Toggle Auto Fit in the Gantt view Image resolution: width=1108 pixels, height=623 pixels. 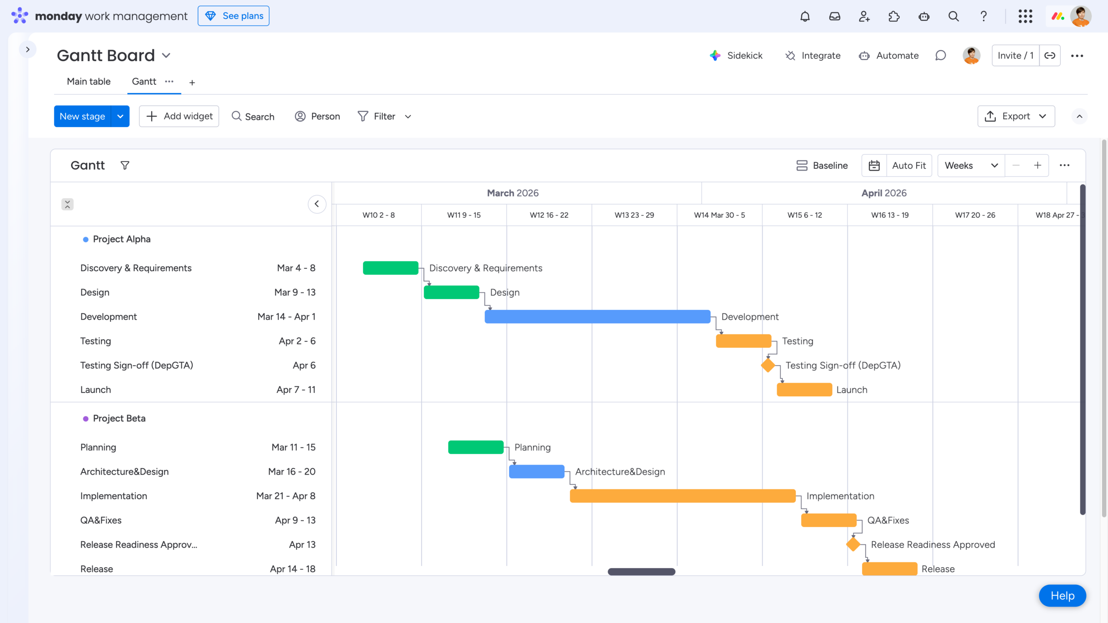coord(909,165)
